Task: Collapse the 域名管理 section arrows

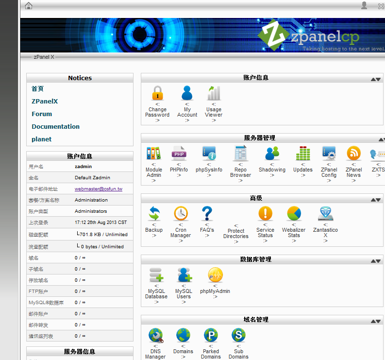Action: tap(376, 321)
